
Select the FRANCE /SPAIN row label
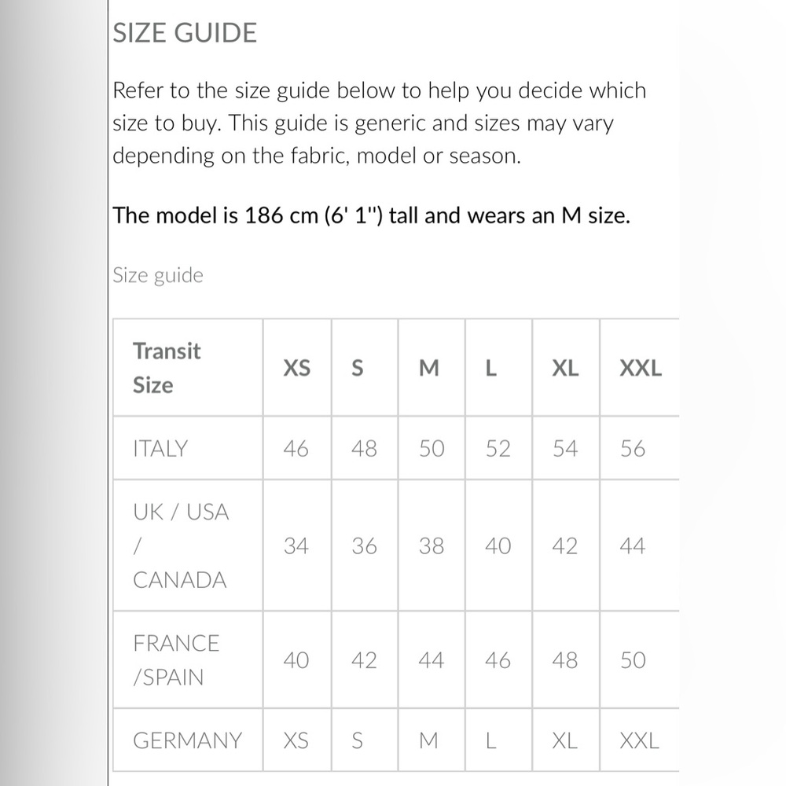188,660
